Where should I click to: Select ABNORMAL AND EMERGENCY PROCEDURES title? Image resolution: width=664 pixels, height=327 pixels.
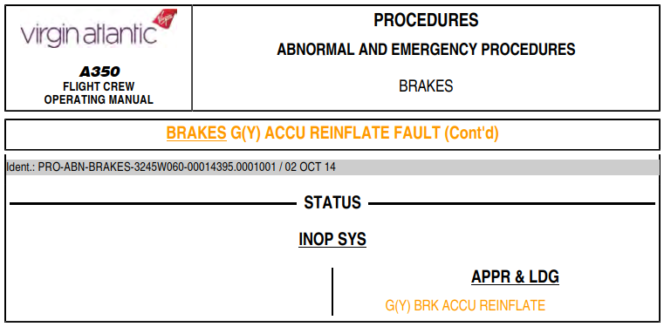tap(426, 50)
